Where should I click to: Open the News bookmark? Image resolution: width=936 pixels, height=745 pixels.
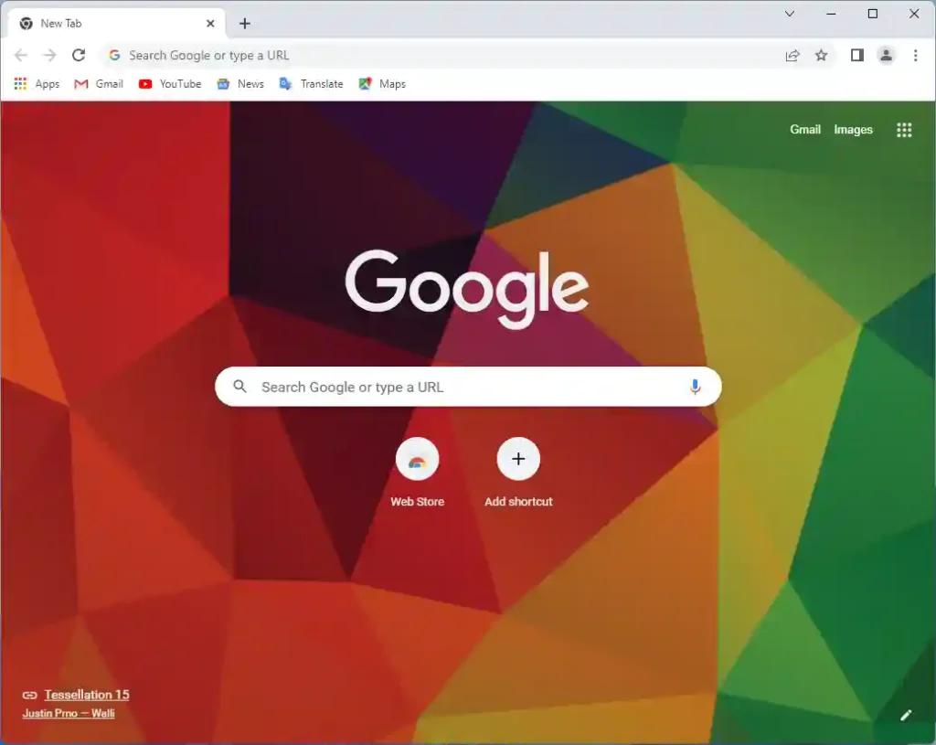tap(239, 83)
